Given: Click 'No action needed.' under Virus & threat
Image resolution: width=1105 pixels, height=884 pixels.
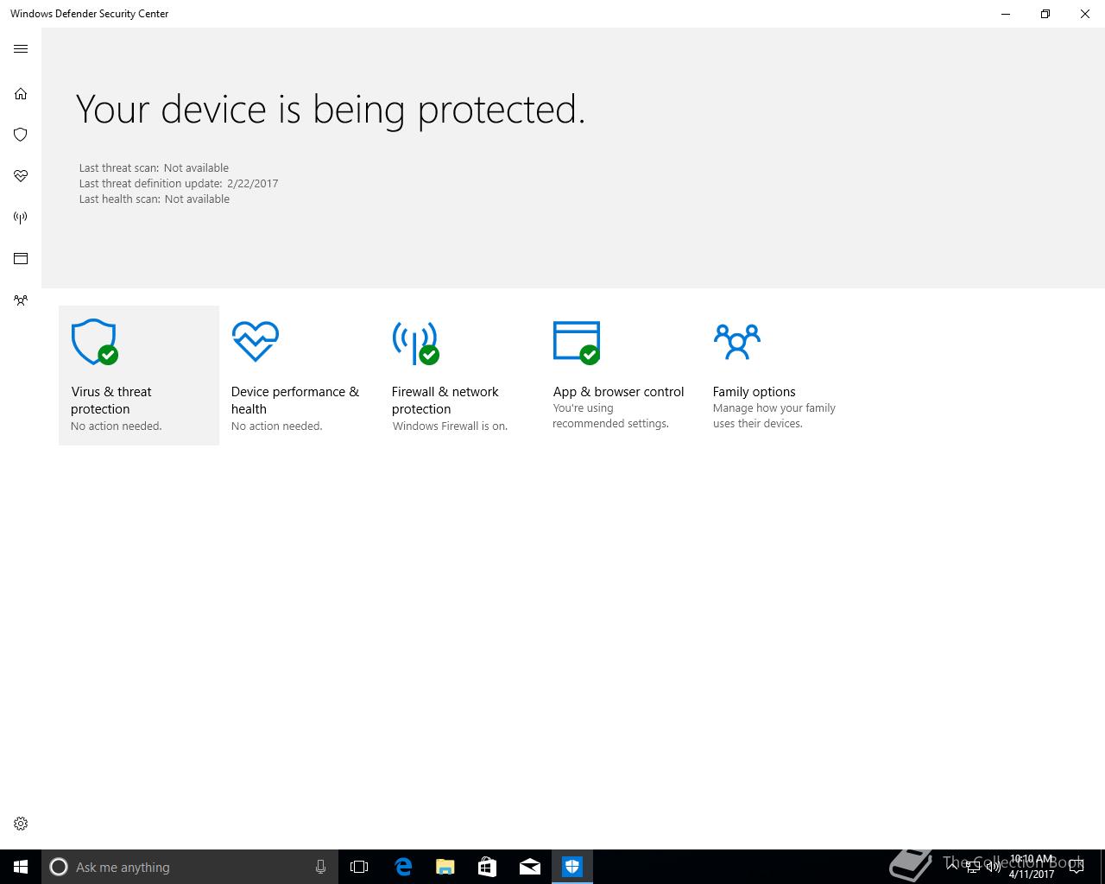Looking at the screenshot, I should point(116,426).
